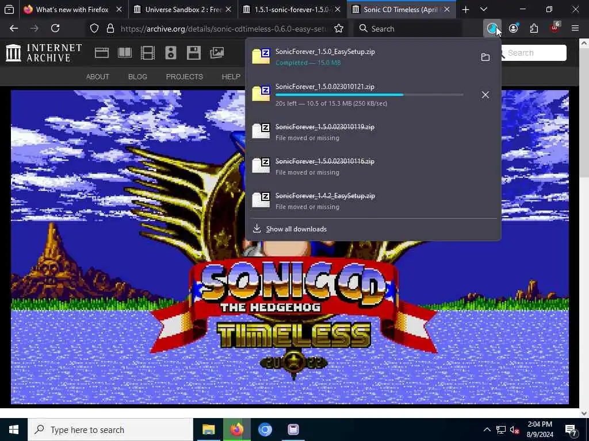Select SonicForever_1.5.0.023010116.zip missing entry
This screenshot has height=441, width=589.
(x=373, y=167)
